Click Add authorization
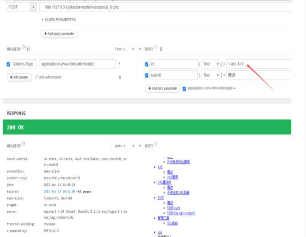 point(48,77)
